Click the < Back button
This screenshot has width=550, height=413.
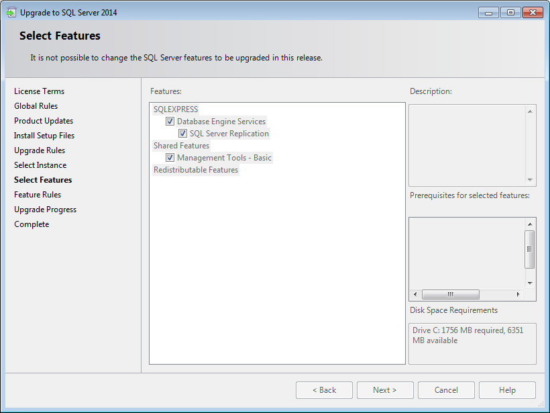tap(324, 390)
